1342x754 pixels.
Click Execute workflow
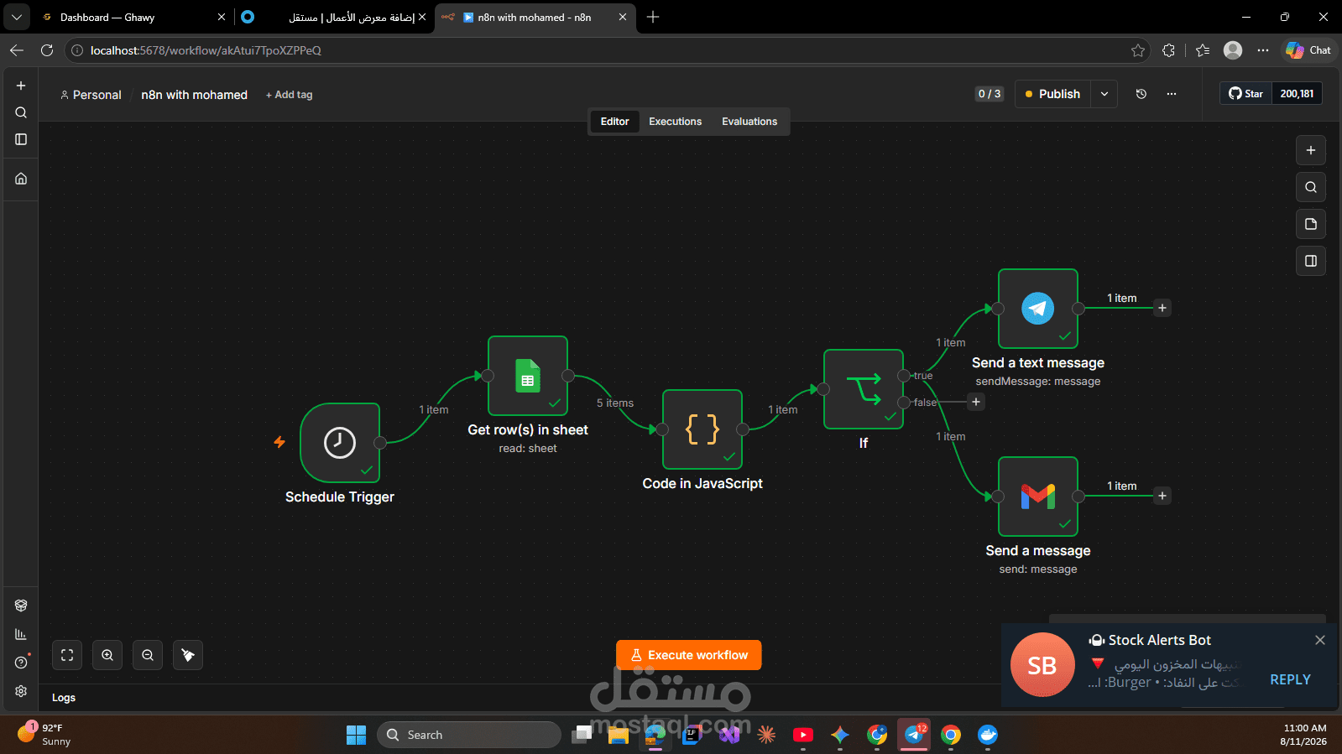(x=689, y=655)
